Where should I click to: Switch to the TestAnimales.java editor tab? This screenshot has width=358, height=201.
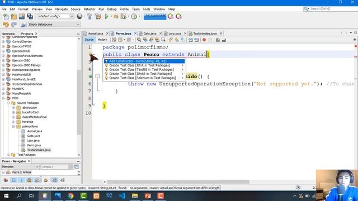coord(205,33)
